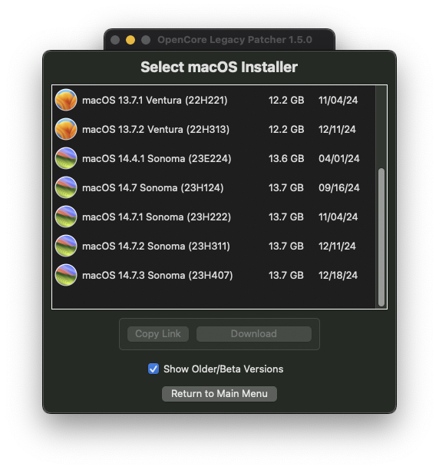439x470 pixels.
Task: Click the Ventura icon beside macOS 13.7.1
Action: pyautogui.click(x=66, y=100)
